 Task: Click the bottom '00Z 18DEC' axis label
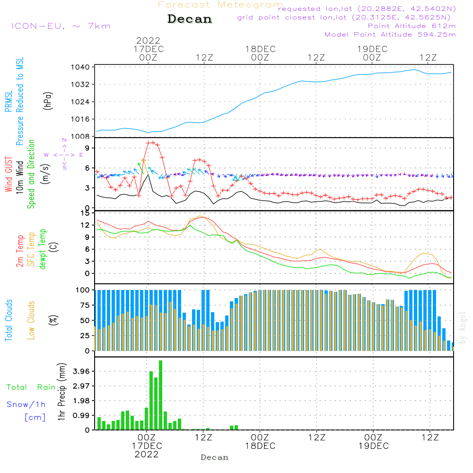(260, 442)
